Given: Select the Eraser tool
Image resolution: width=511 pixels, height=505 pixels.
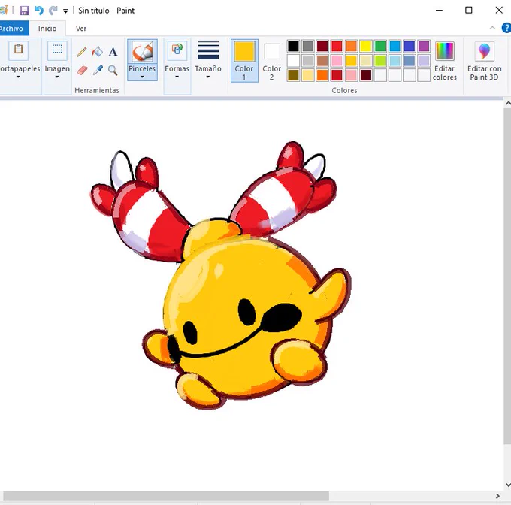Looking at the screenshot, I should [82, 70].
